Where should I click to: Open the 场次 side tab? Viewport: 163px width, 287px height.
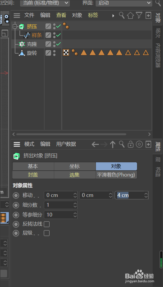(158, 33)
